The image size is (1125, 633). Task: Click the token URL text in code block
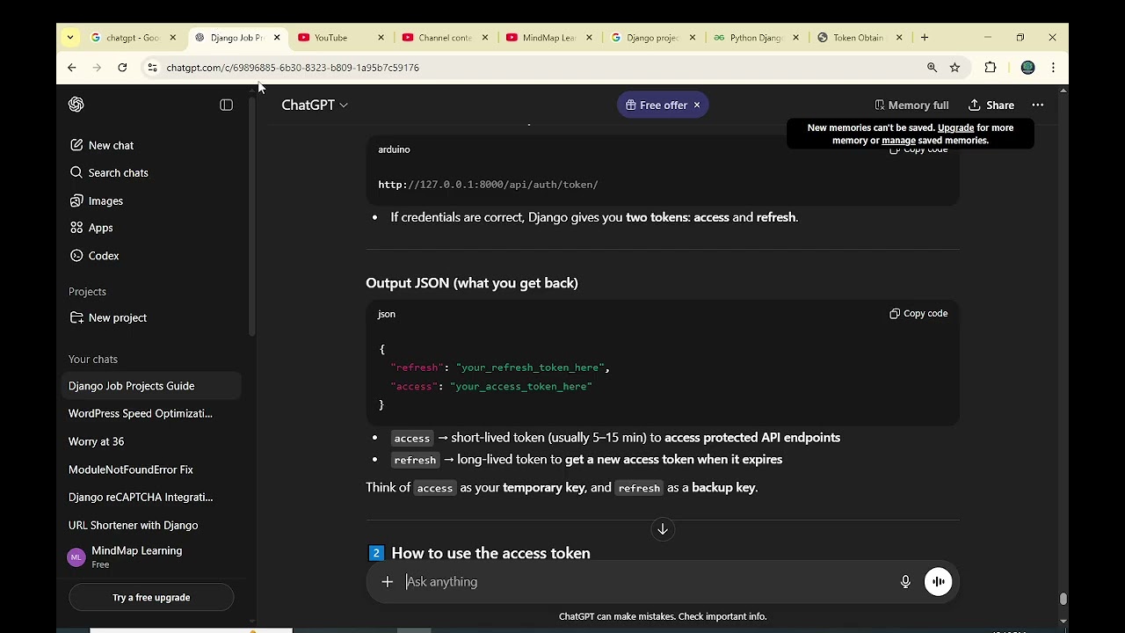[488, 185]
